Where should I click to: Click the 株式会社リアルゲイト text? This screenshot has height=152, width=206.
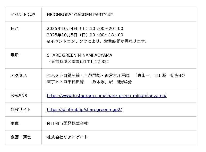pyautogui.click(x=67, y=137)
